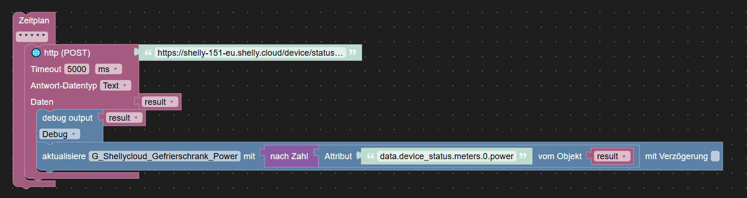Click the Timeout 5000 value field
This screenshot has width=747, height=198.
tap(77, 69)
